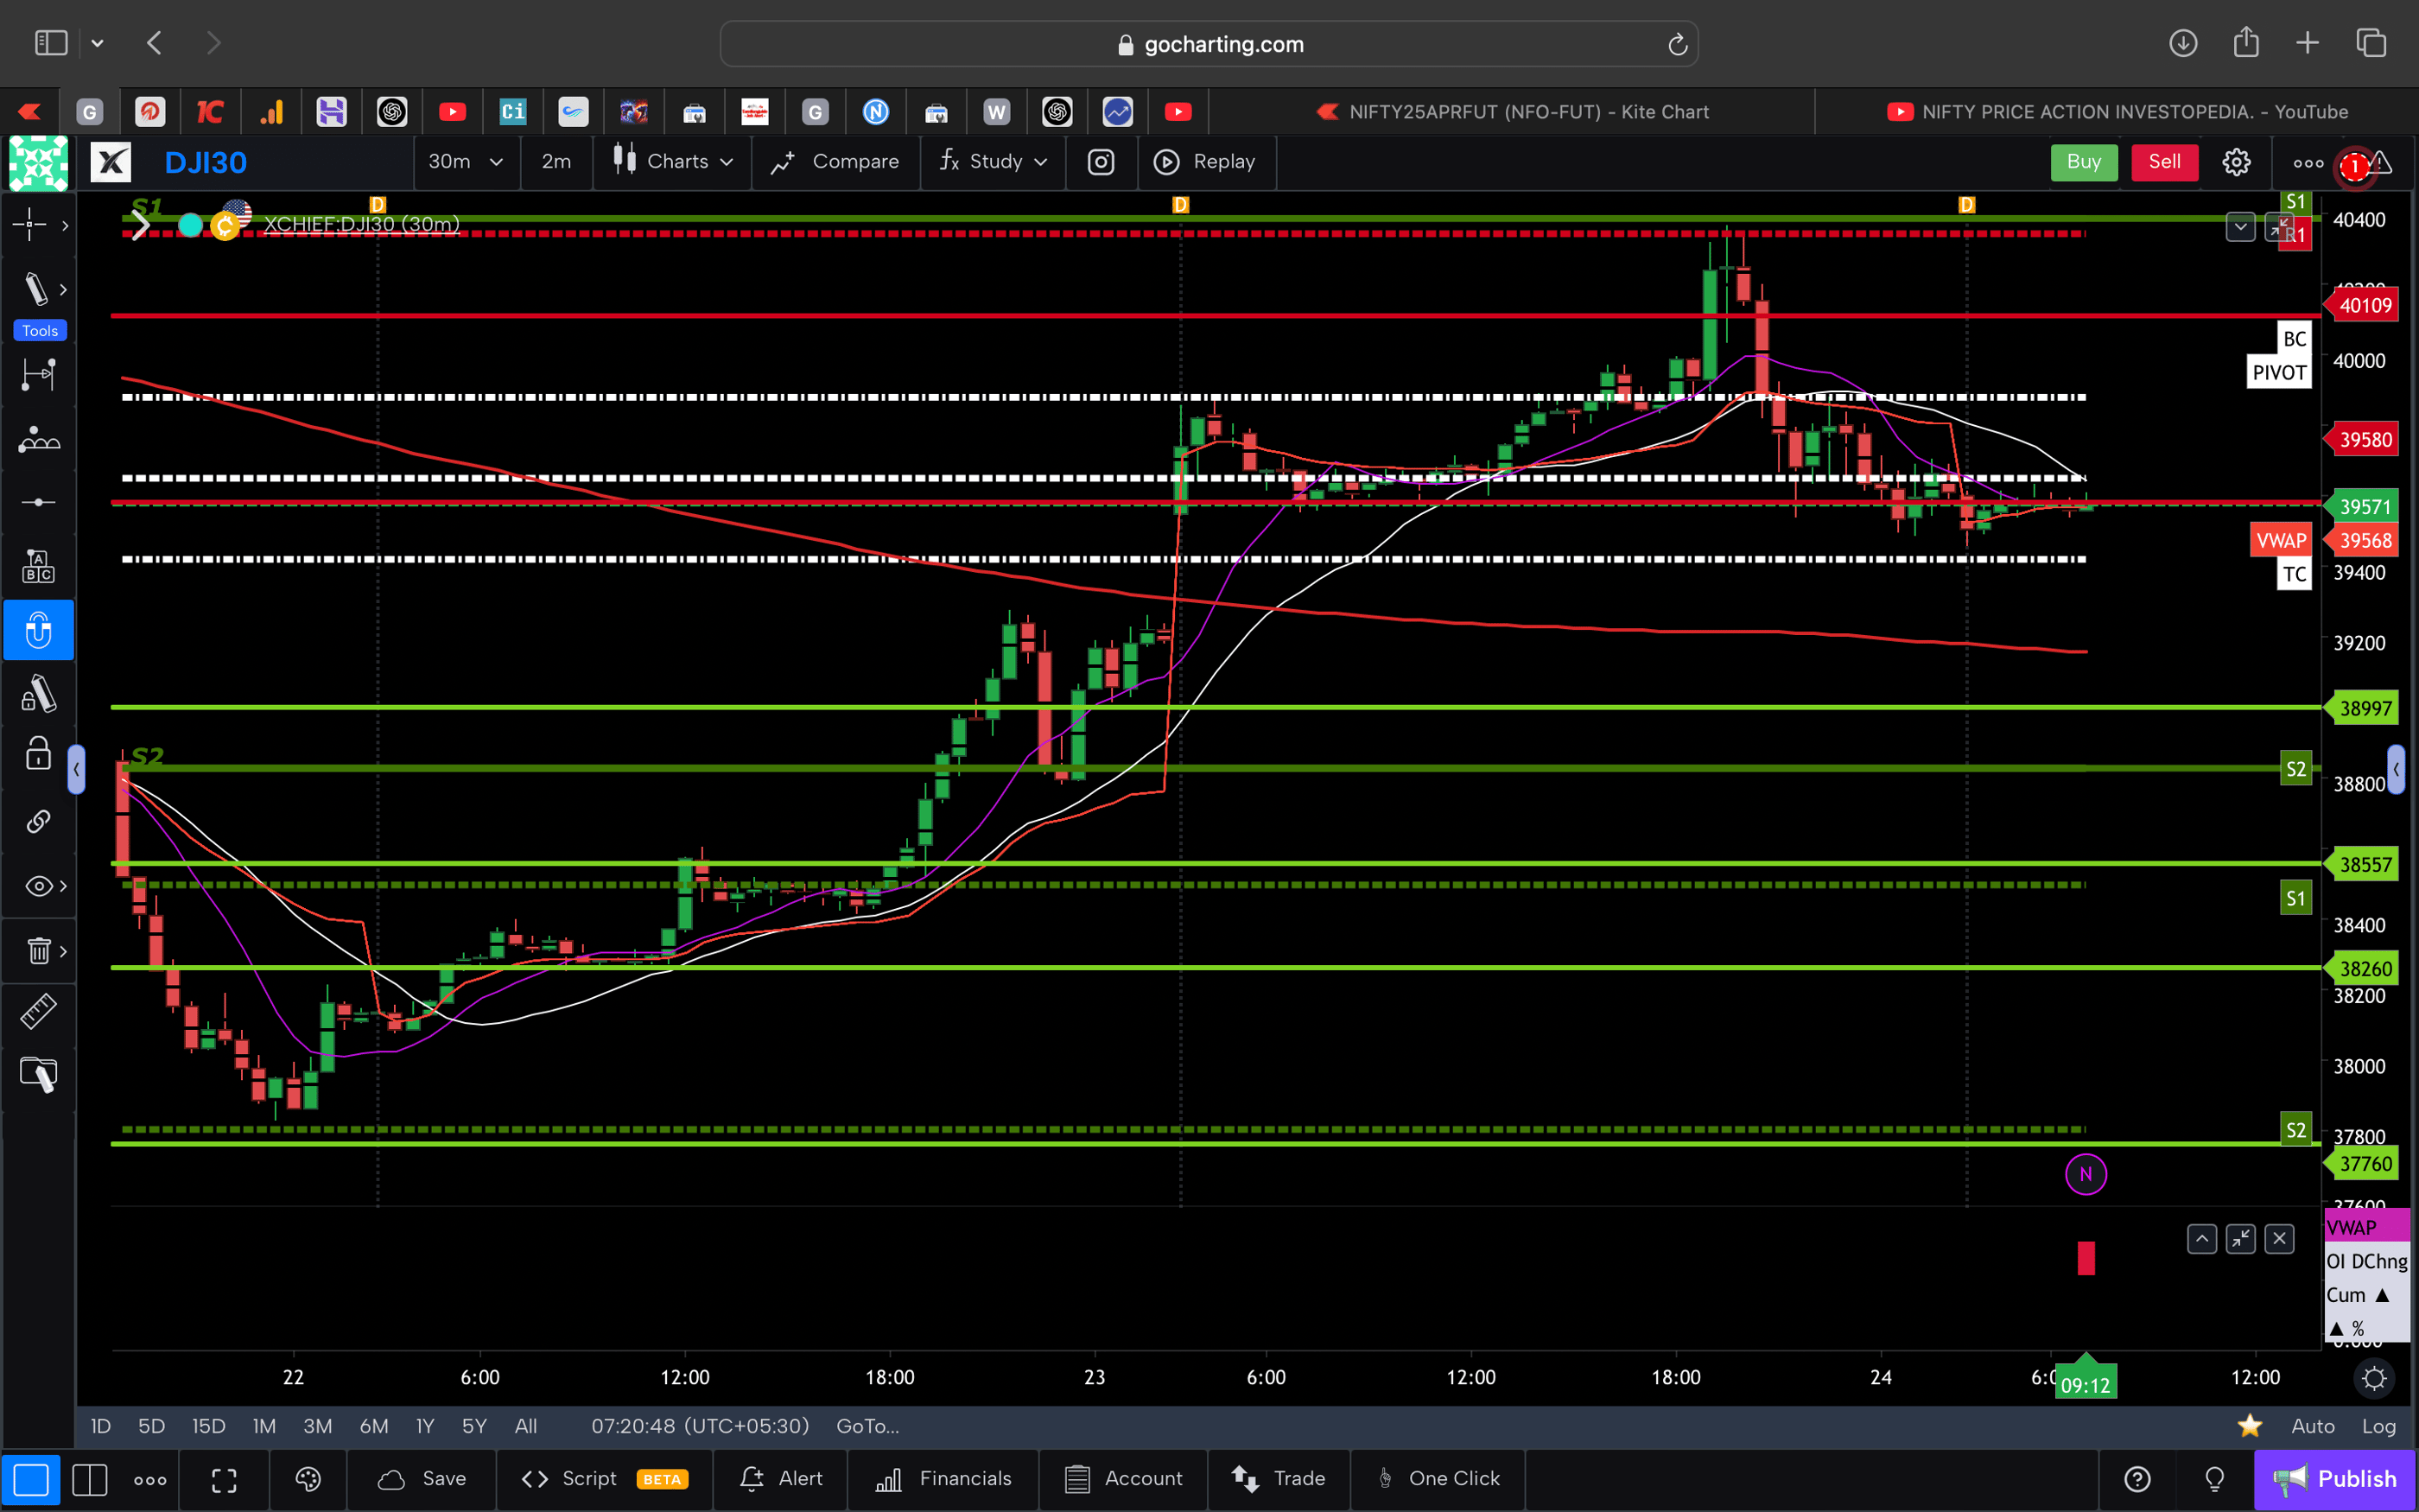The width and height of the screenshot is (2419, 1512).
Task: Select the crosshair cursor tool
Action: coord(30,225)
